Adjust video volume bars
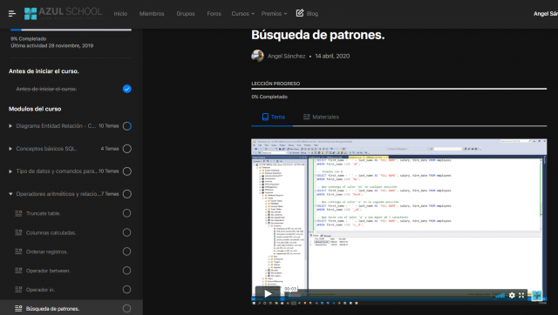Image resolution: width=558 pixels, height=315 pixels. click(x=500, y=295)
